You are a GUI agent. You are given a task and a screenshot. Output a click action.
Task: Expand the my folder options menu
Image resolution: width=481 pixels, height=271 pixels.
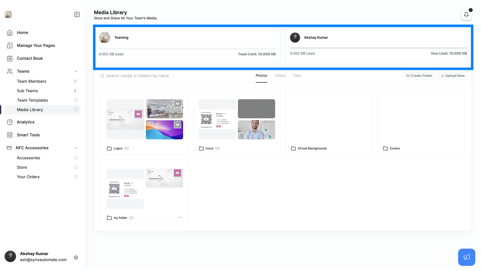pyautogui.click(x=180, y=217)
